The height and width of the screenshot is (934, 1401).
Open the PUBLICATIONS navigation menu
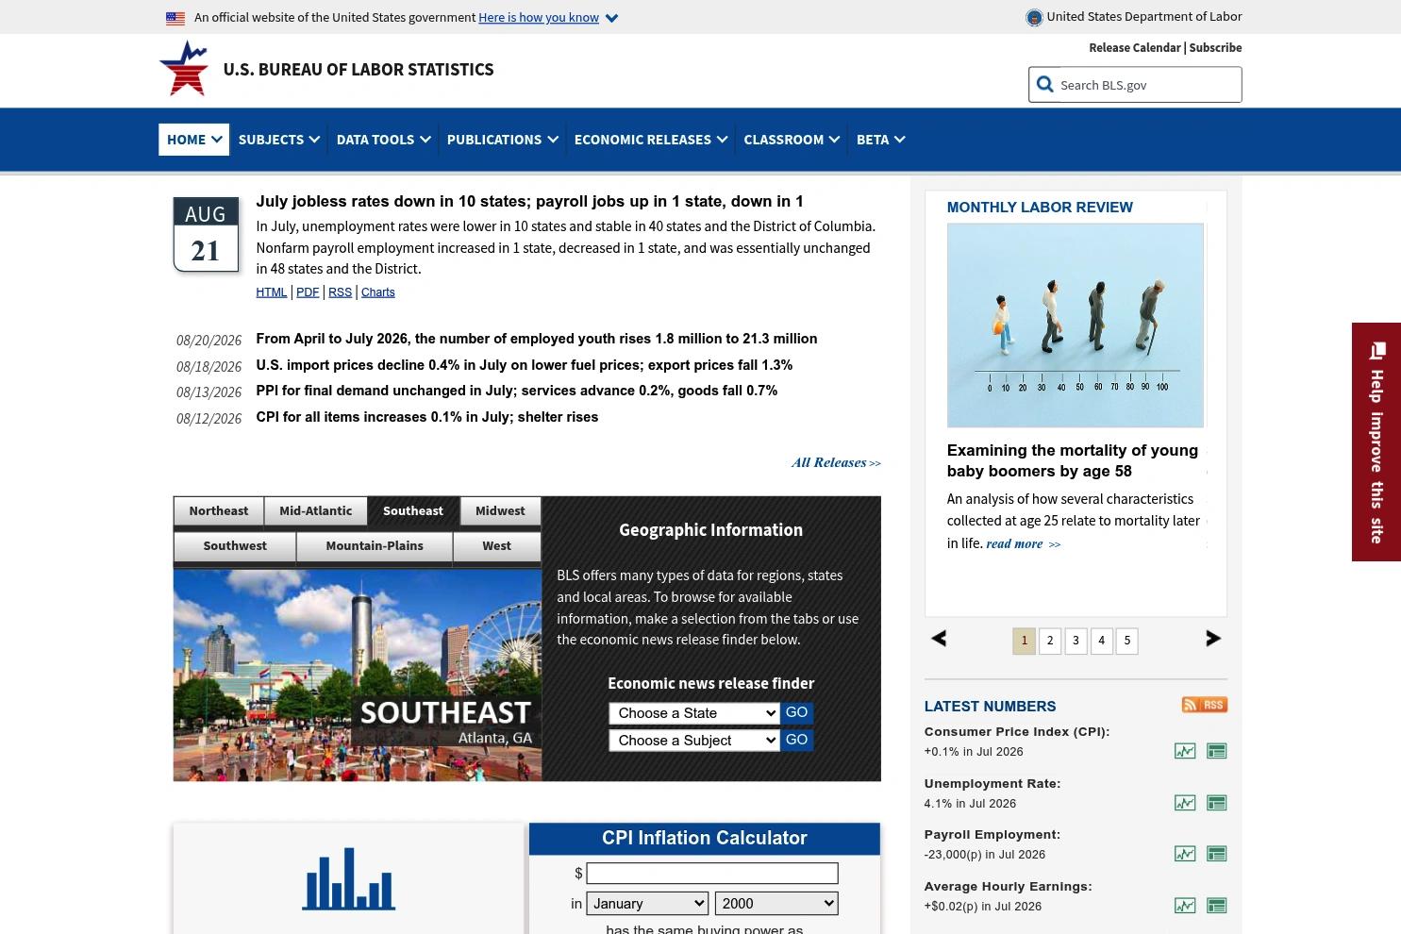pos(503,139)
